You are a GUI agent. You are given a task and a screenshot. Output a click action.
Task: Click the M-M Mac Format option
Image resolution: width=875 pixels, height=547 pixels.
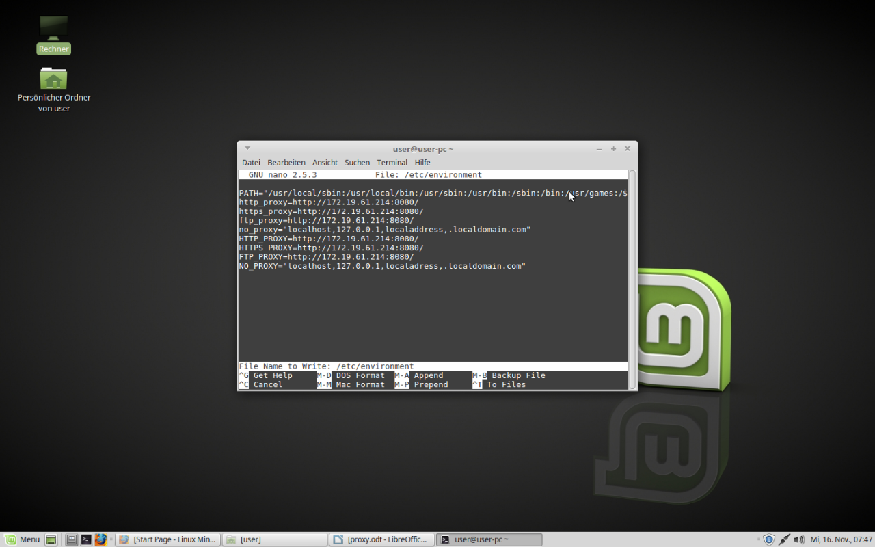point(351,385)
